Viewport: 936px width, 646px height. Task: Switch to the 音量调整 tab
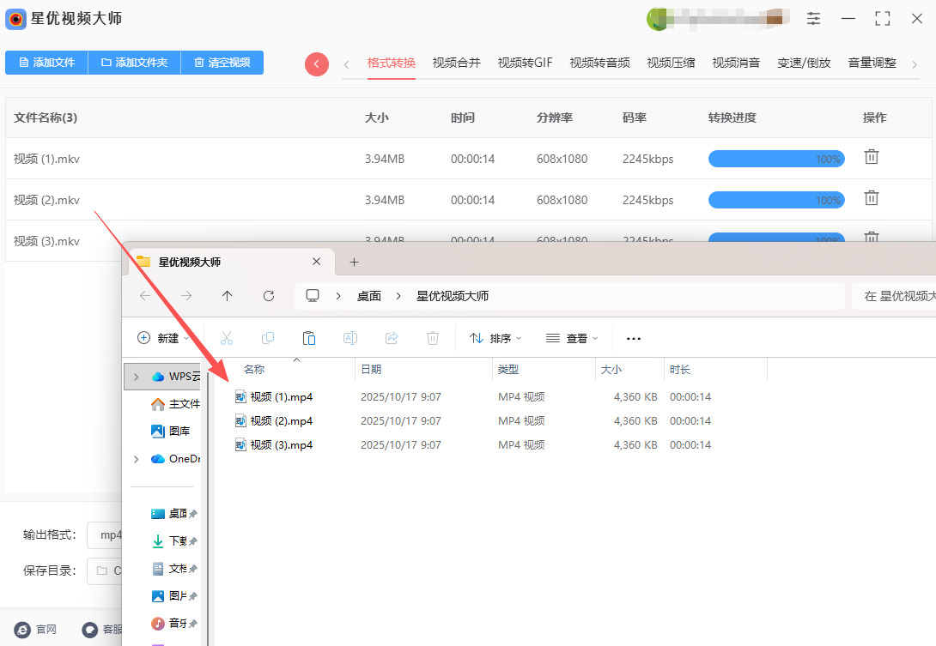pos(872,63)
